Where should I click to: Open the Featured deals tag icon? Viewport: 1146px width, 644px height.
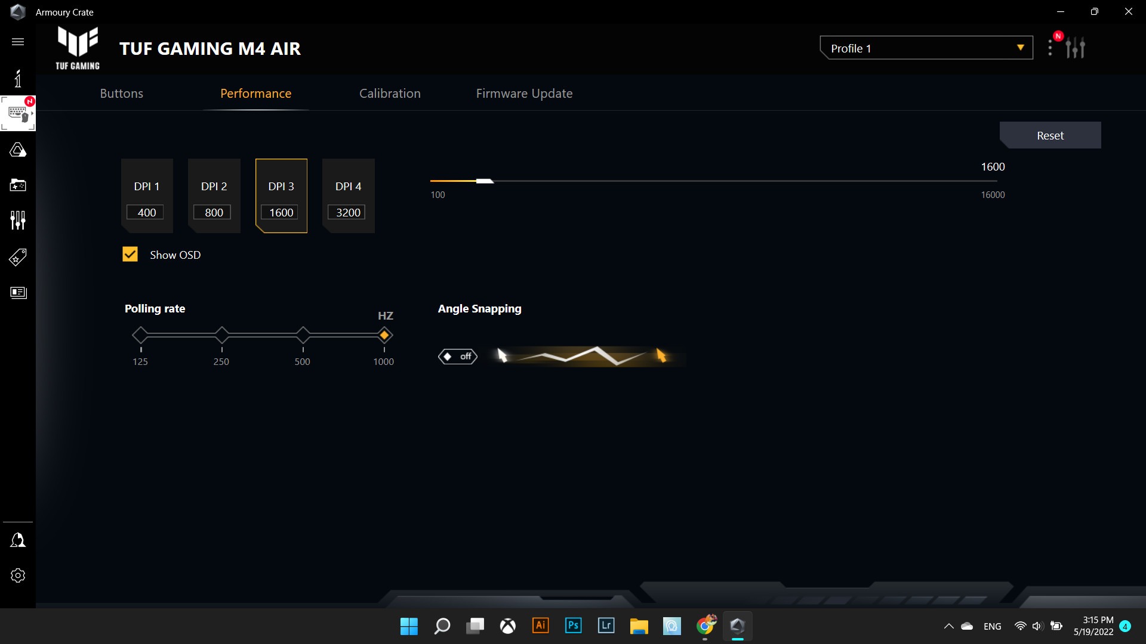tap(18, 257)
